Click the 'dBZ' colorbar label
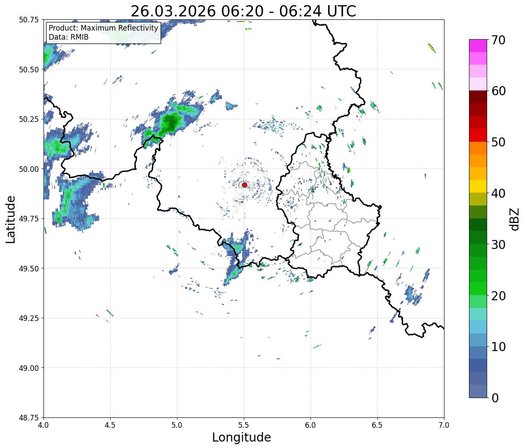This screenshot has width=525, height=448. (514, 219)
